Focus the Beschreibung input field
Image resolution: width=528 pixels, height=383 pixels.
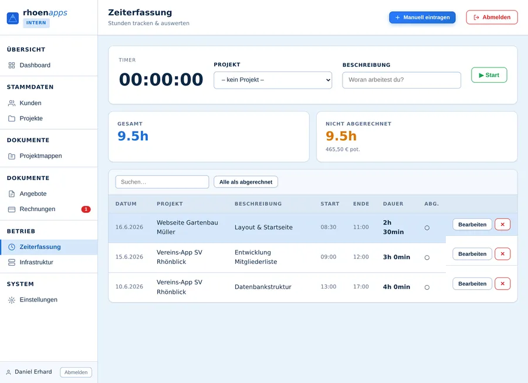tap(401, 80)
